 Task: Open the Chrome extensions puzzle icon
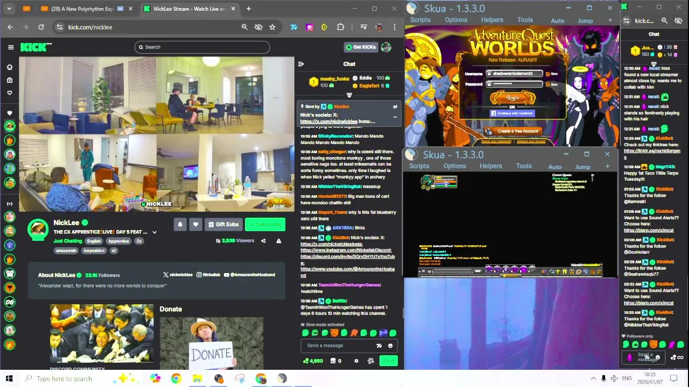coord(340,27)
